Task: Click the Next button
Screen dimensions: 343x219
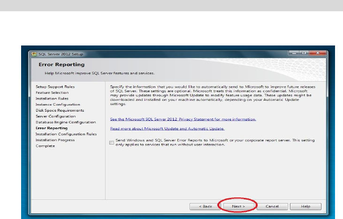Action: pos(238,206)
